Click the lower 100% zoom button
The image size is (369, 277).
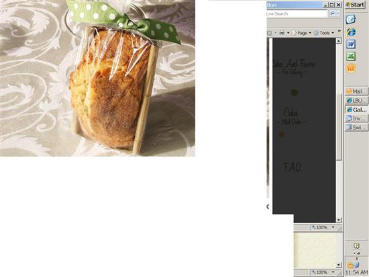[319, 272]
